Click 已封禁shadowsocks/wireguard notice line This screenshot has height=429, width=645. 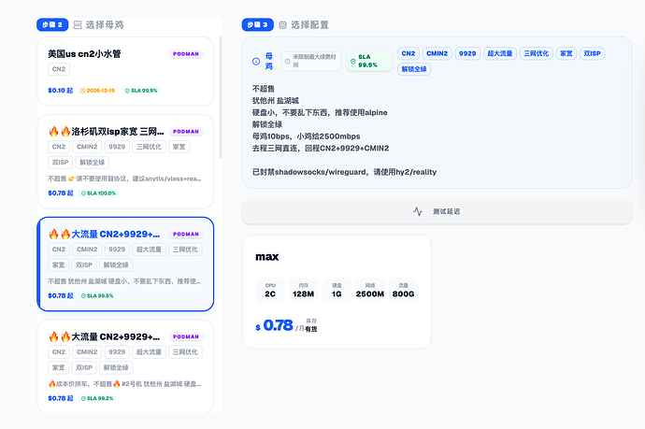tap(344, 172)
